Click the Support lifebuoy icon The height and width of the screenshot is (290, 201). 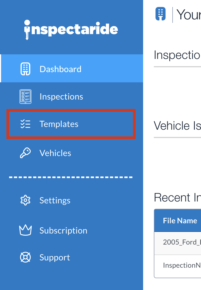(25, 257)
